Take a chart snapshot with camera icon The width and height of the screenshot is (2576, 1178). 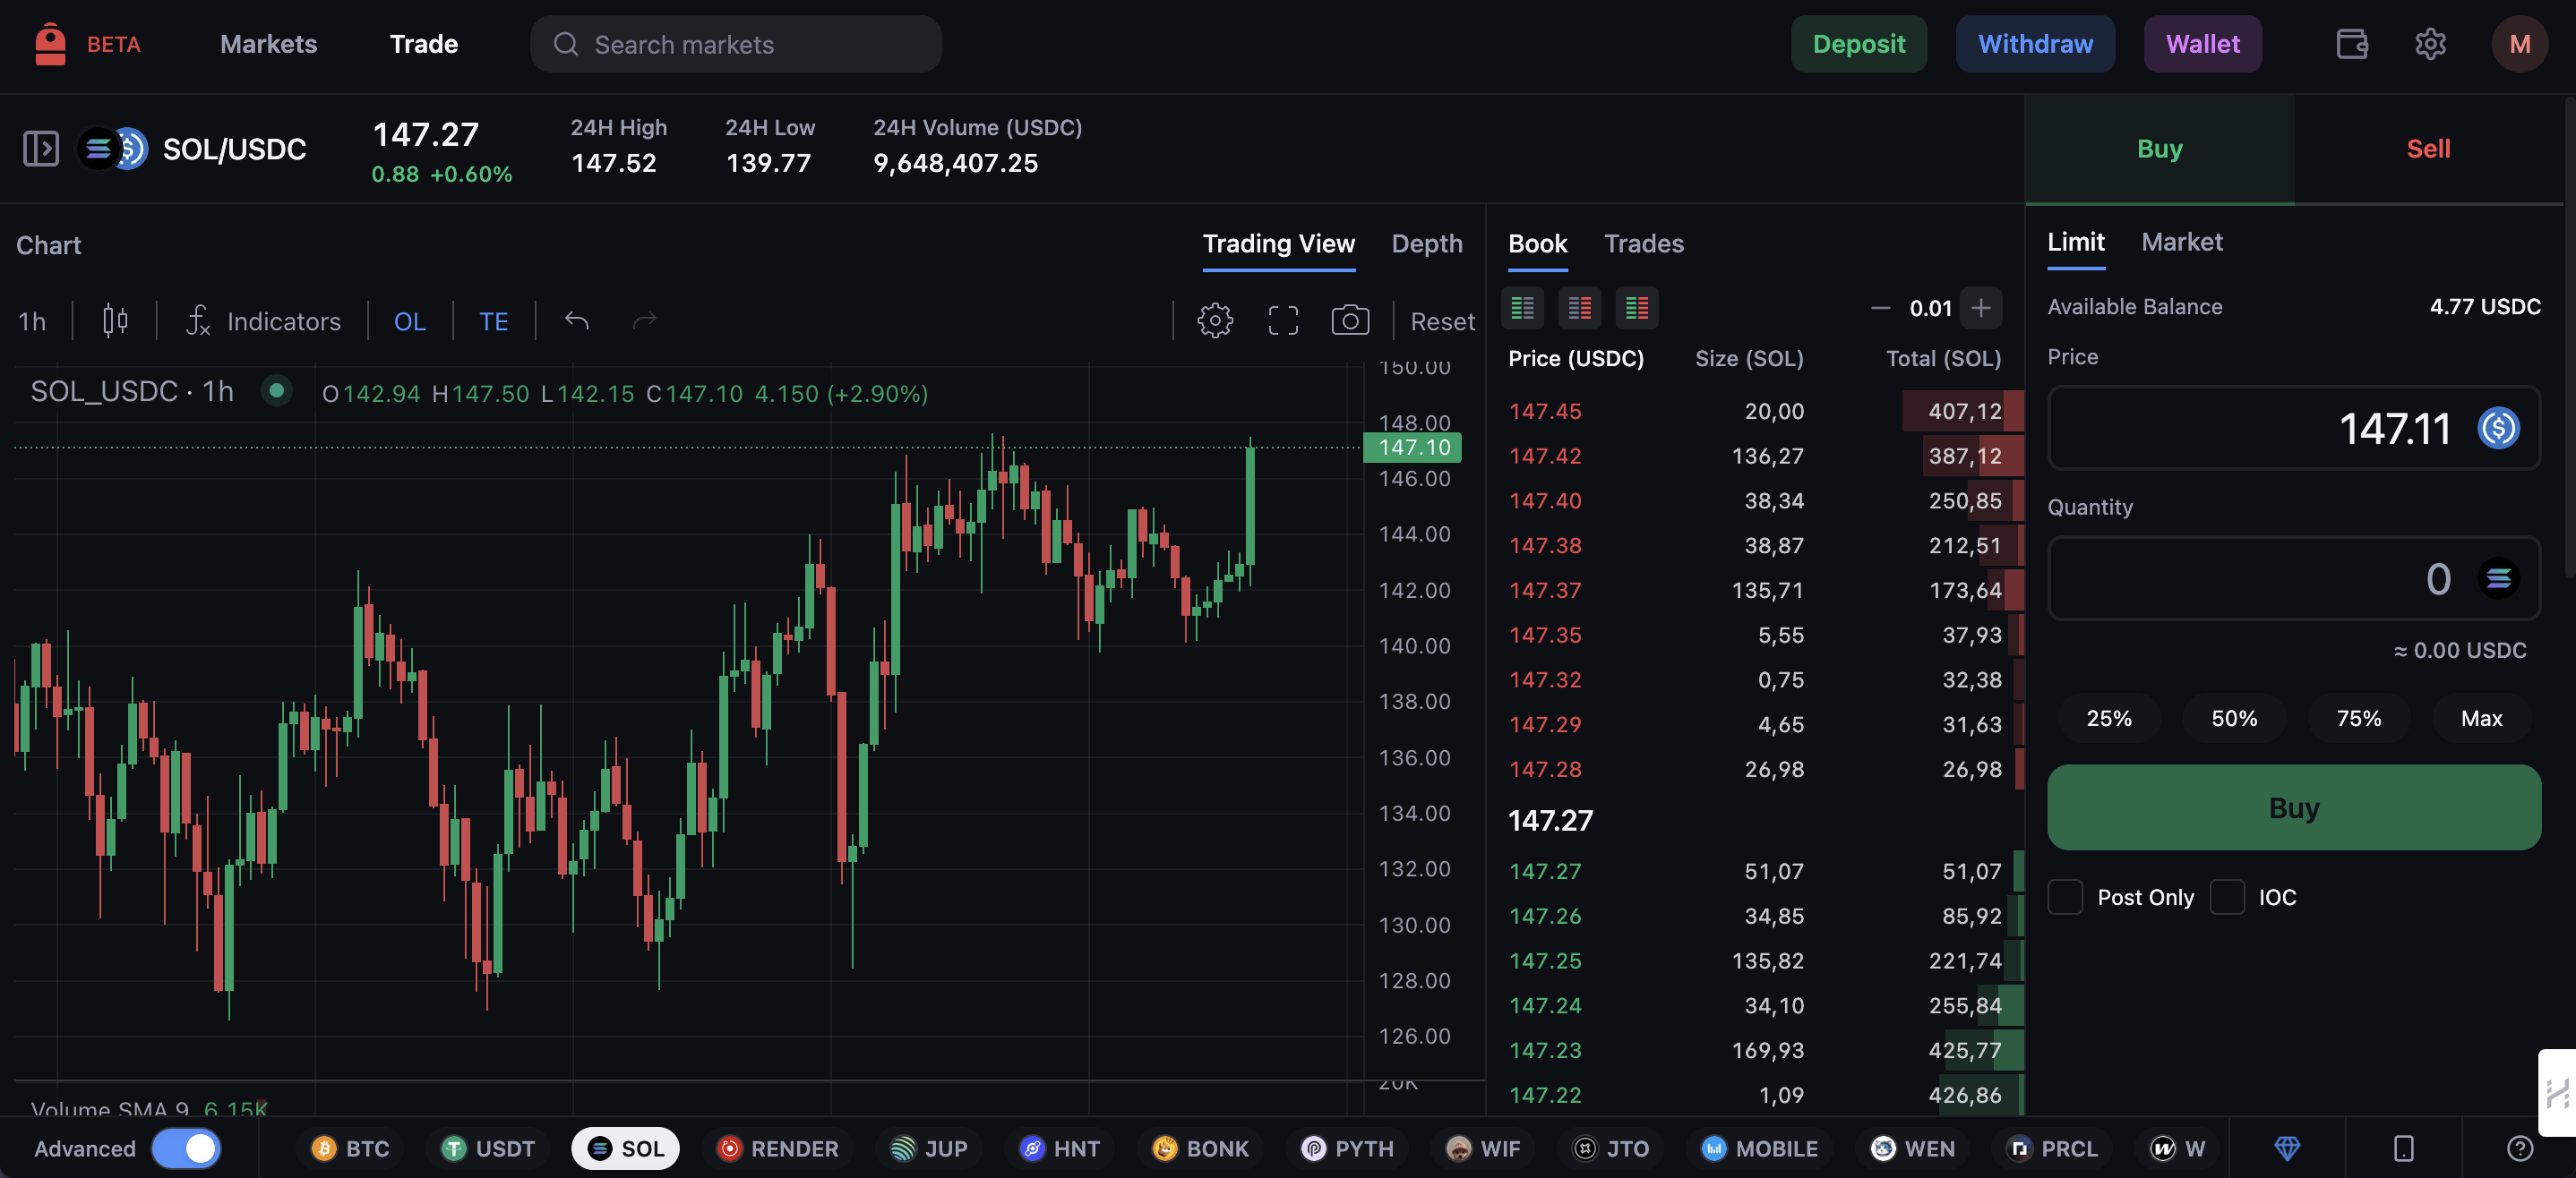(1350, 320)
